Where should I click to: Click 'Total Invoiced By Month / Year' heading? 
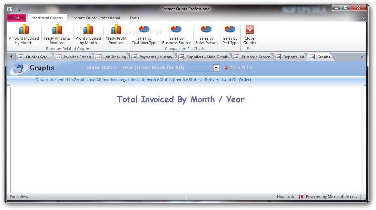(180, 99)
